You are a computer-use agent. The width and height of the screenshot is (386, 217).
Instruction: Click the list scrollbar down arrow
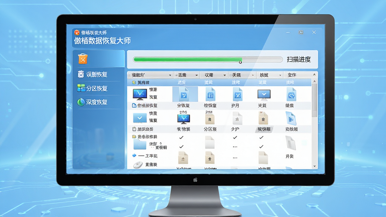coord(314,166)
